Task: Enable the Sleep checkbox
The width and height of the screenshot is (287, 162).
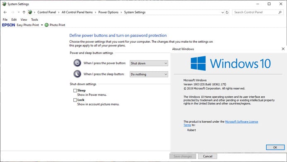Action: (x=75, y=91)
